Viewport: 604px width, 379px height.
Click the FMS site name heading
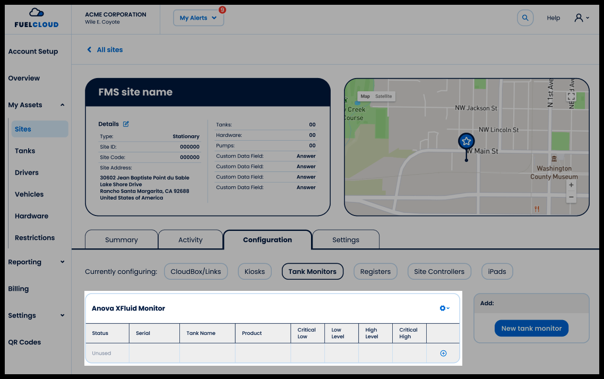coord(135,92)
